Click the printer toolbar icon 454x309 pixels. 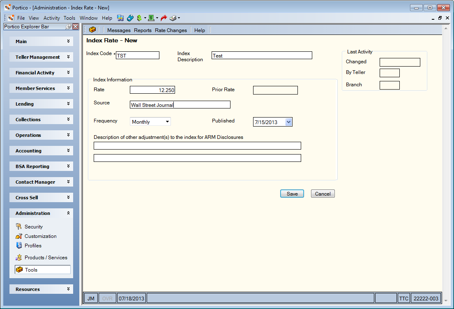tap(173, 18)
